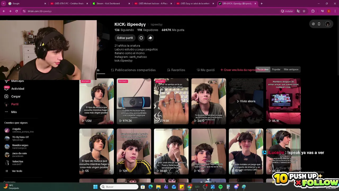Open video with 13.9K views
The width and height of the screenshot is (339, 191).
246,151
